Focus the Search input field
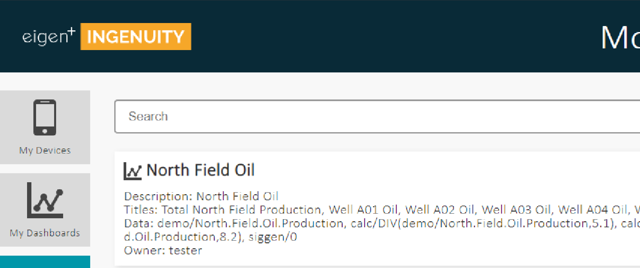This screenshot has height=268, width=640. click(377, 116)
